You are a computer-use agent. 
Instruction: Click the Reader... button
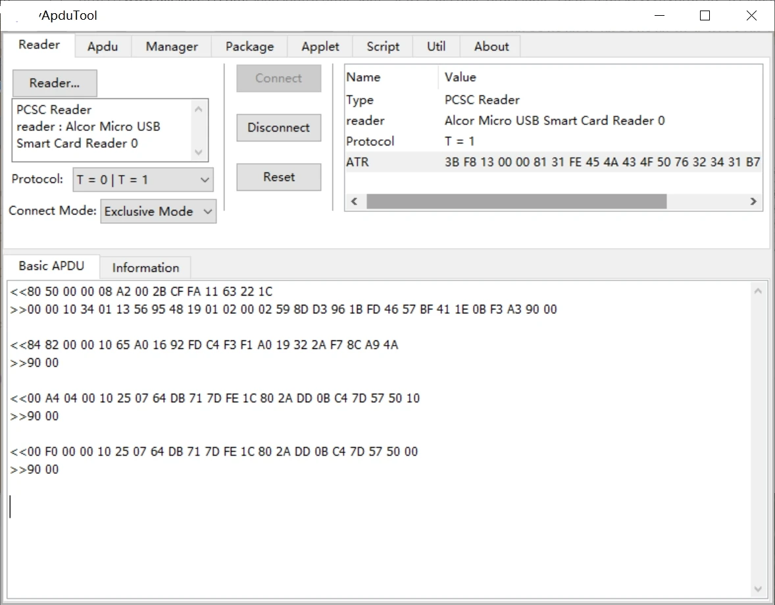point(55,83)
